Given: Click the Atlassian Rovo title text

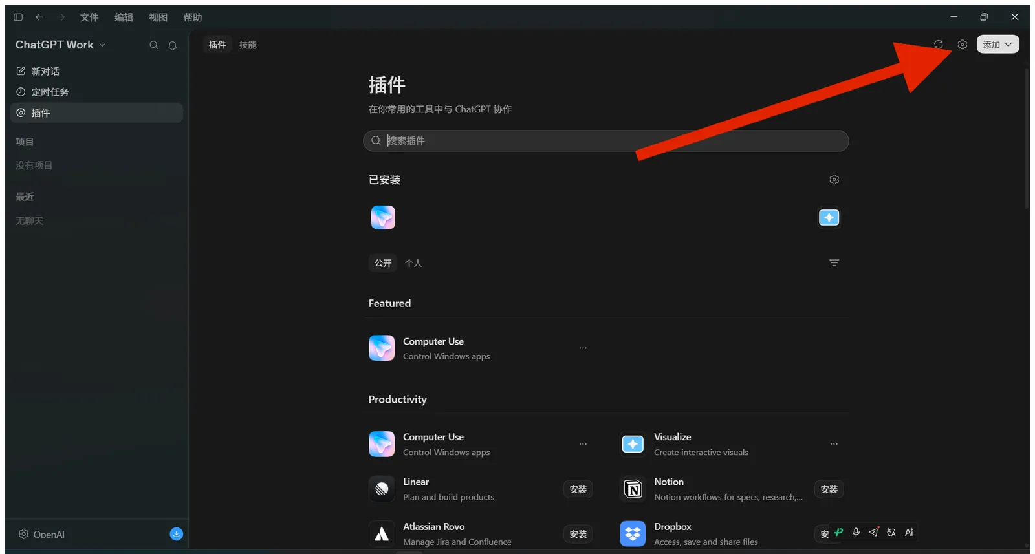Looking at the screenshot, I should [434, 527].
